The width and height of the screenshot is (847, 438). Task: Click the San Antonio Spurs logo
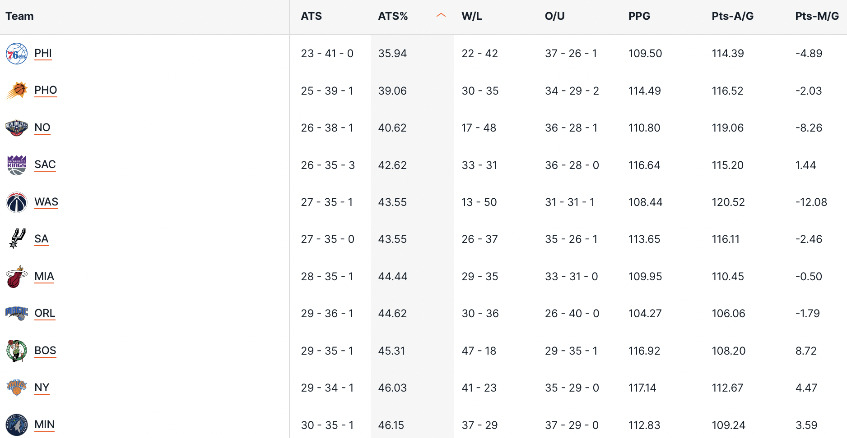(17, 239)
